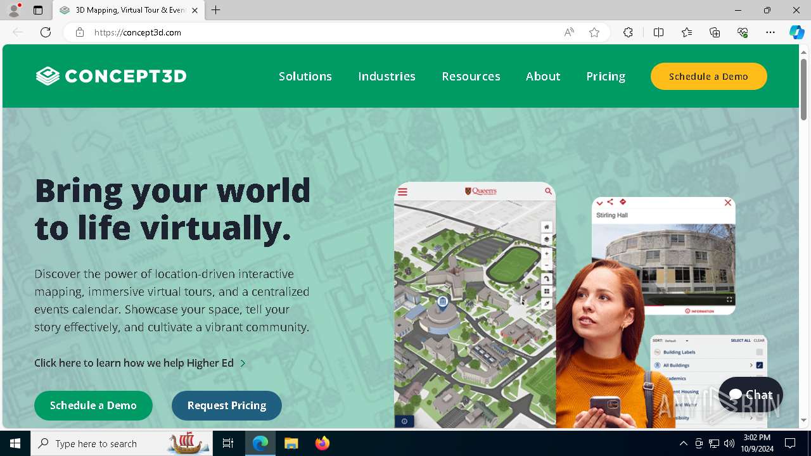This screenshot has height=456, width=811.
Task: Open browser Extensions icon
Action: tap(628, 32)
